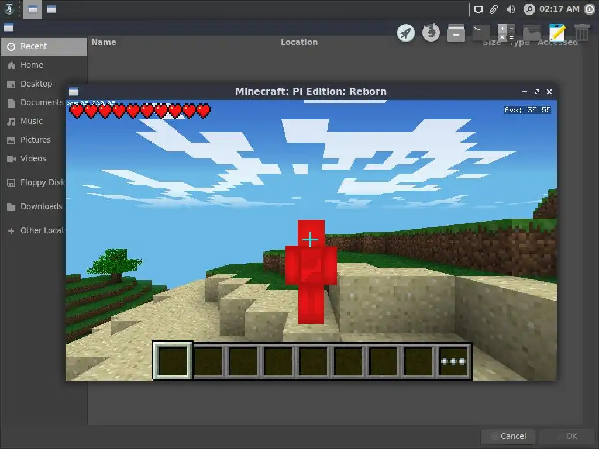This screenshot has width=599, height=449.
Task: Select Documents in the sidebar
Action: pos(33,103)
